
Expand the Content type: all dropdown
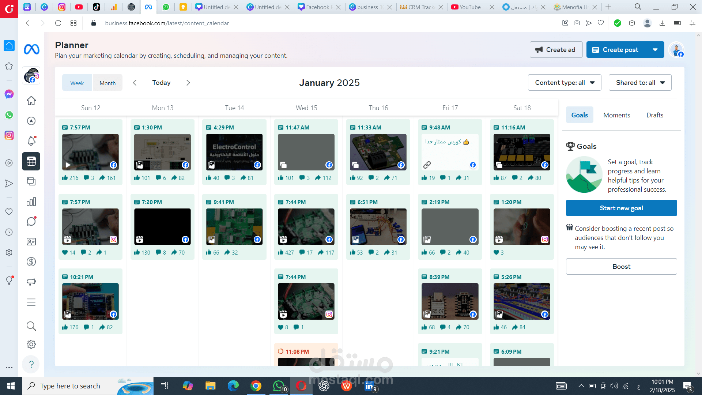click(564, 83)
